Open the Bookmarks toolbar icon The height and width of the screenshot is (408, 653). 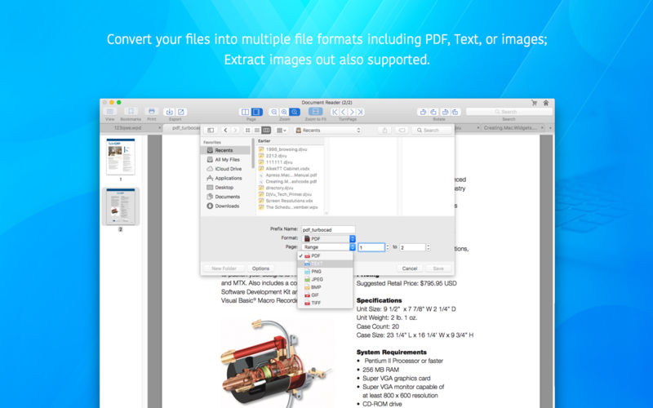[131, 112]
